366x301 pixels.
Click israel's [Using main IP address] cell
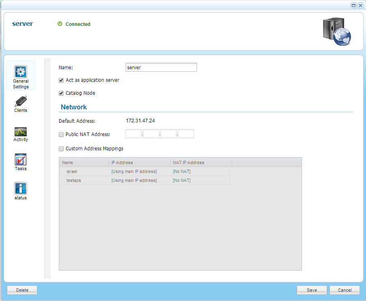click(134, 171)
